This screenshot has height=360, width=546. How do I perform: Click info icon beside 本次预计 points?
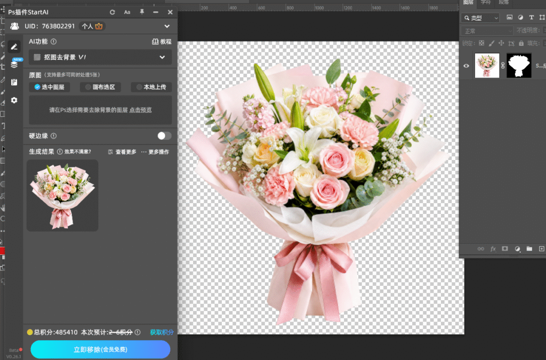pos(138,332)
